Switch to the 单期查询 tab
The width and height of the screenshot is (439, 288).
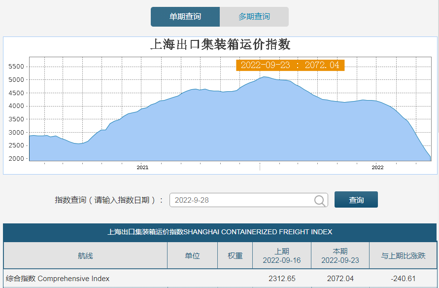pyautogui.click(x=185, y=17)
